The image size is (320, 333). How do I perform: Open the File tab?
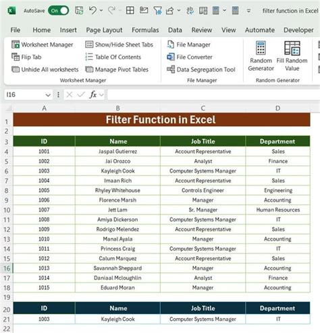tap(15, 30)
